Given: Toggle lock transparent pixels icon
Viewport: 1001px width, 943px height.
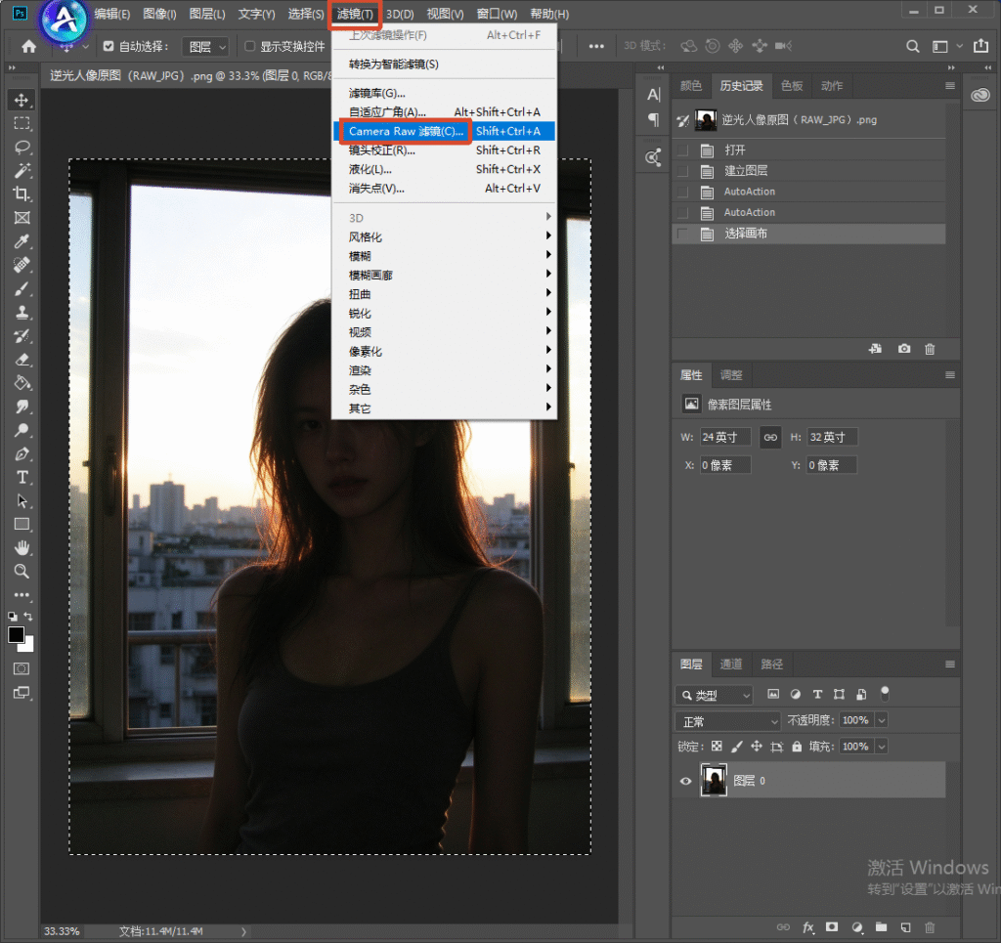Looking at the screenshot, I should coord(717,747).
